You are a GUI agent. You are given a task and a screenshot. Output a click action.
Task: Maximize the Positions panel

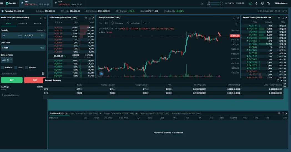click(x=283, y=113)
